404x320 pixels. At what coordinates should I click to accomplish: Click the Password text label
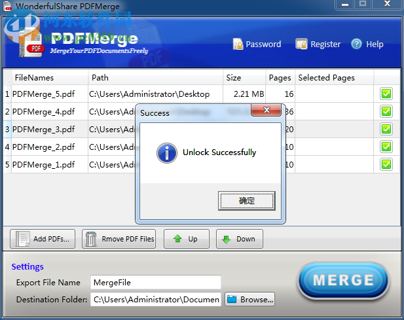pos(263,44)
